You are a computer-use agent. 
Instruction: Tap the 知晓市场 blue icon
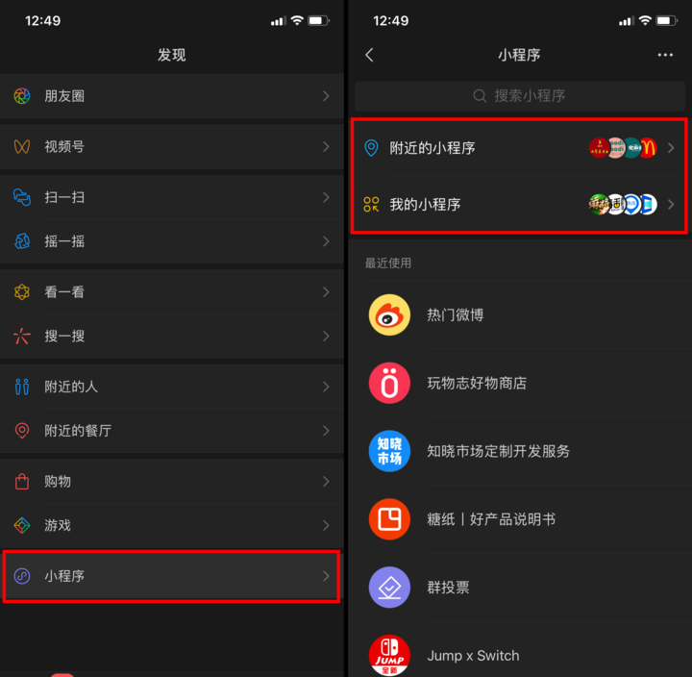pos(389,451)
